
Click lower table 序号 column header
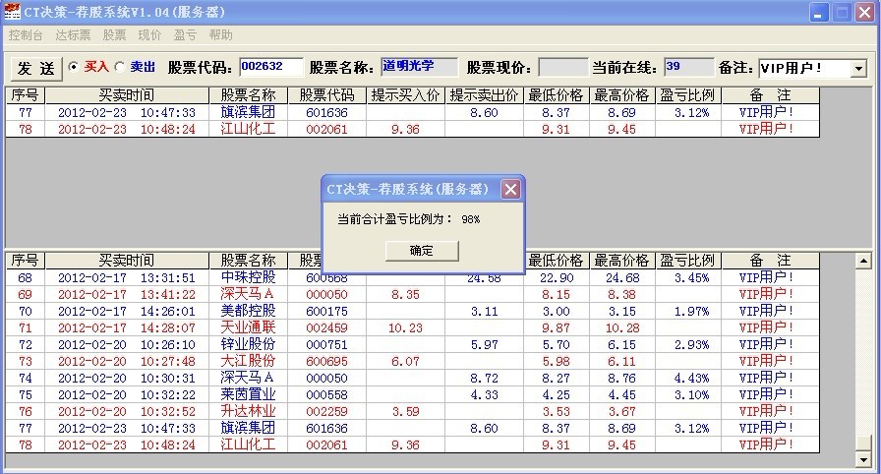click(x=26, y=261)
